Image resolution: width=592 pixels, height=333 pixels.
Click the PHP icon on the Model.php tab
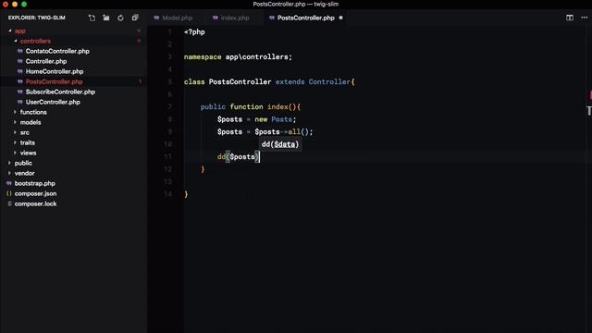pyautogui.click(x=156, y=18)
